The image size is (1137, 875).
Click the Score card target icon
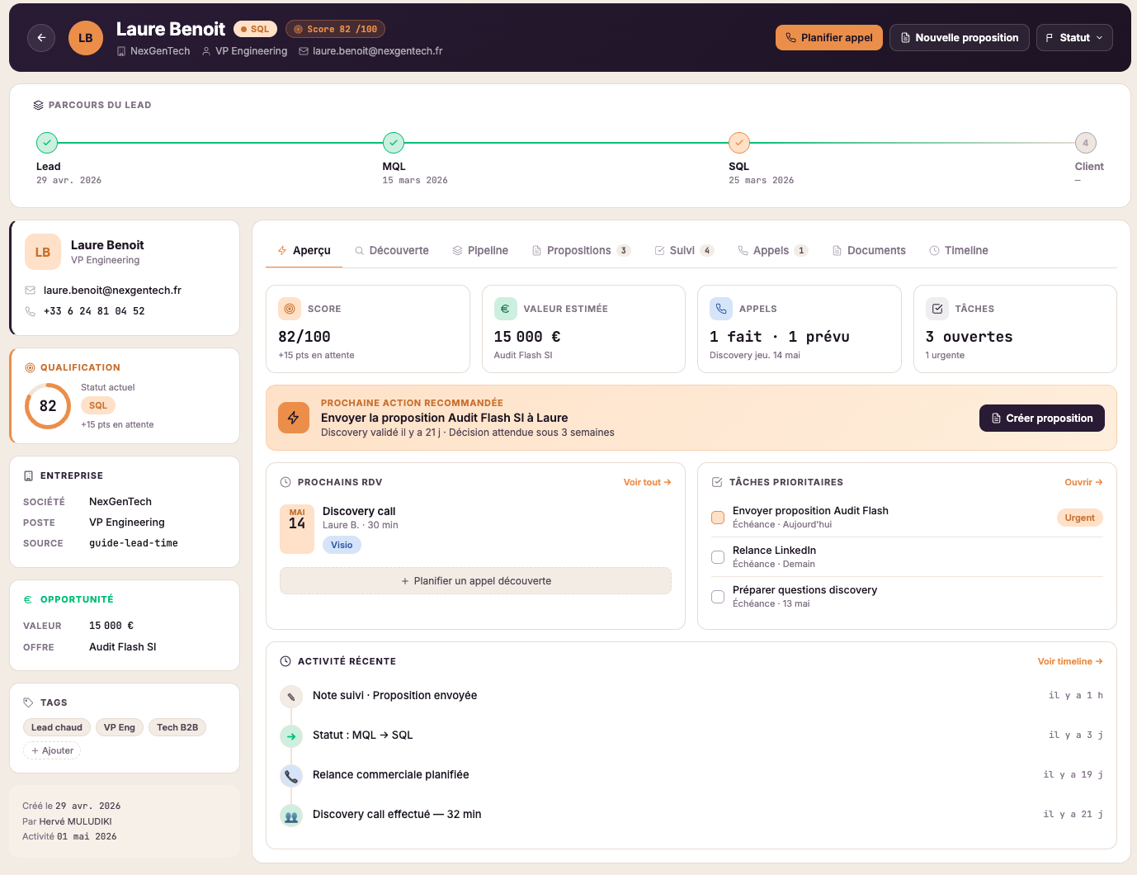point(290,309)
